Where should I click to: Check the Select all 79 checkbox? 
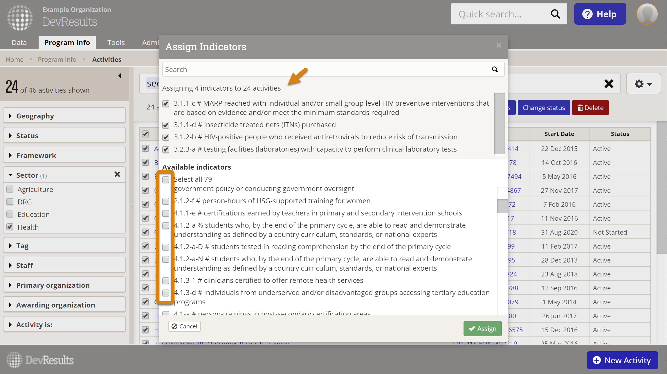click(x=166, y=180)
